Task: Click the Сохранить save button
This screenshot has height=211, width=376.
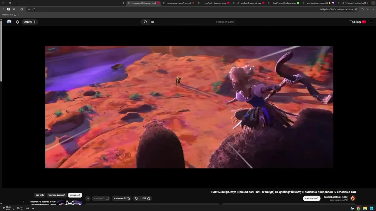Action: click(101, 198)
